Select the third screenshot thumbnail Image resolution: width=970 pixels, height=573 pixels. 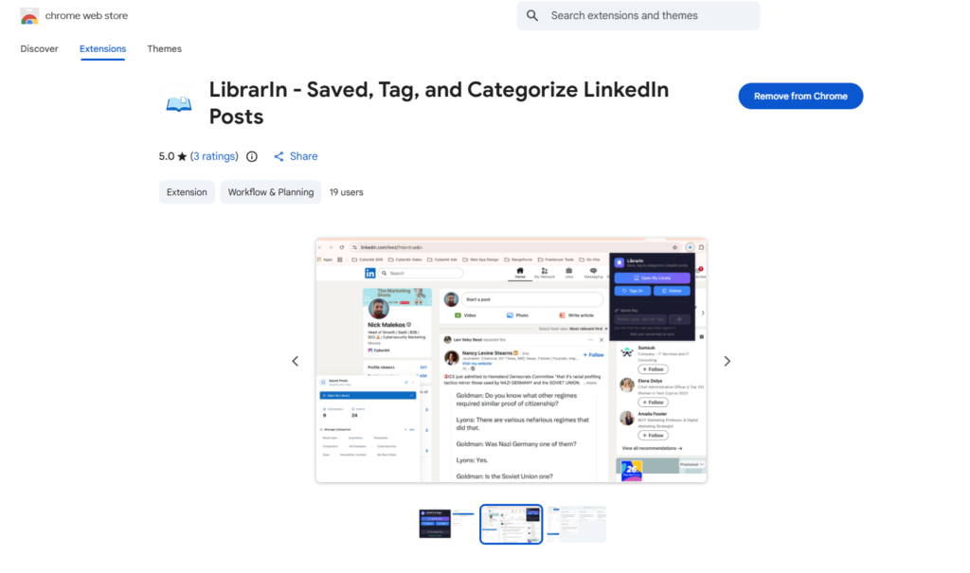coord(577,524)
